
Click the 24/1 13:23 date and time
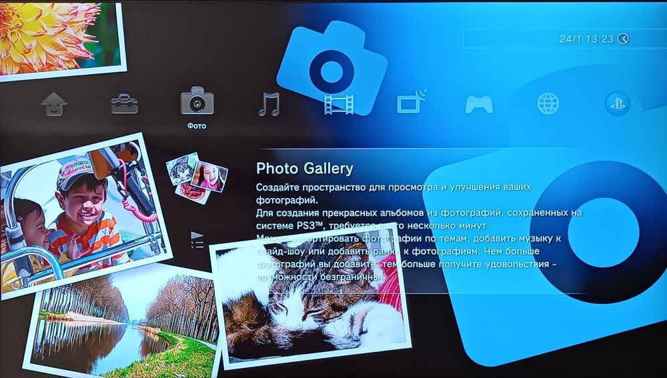[x=586, y=39]
